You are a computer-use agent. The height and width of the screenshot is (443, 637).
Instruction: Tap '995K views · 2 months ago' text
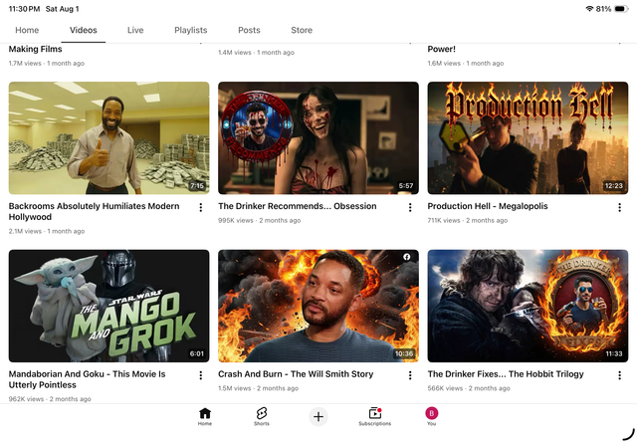259,220
